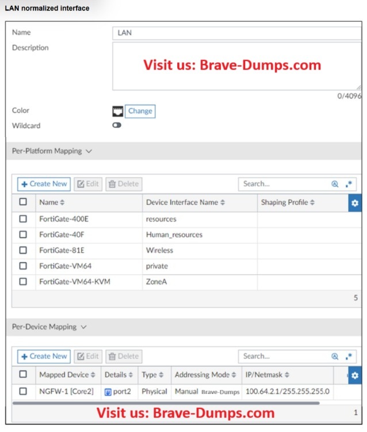The height and width of the screenshot is (432, 367).
Task: Click Create New in Per-Platform Mapping
Action: 44,184
